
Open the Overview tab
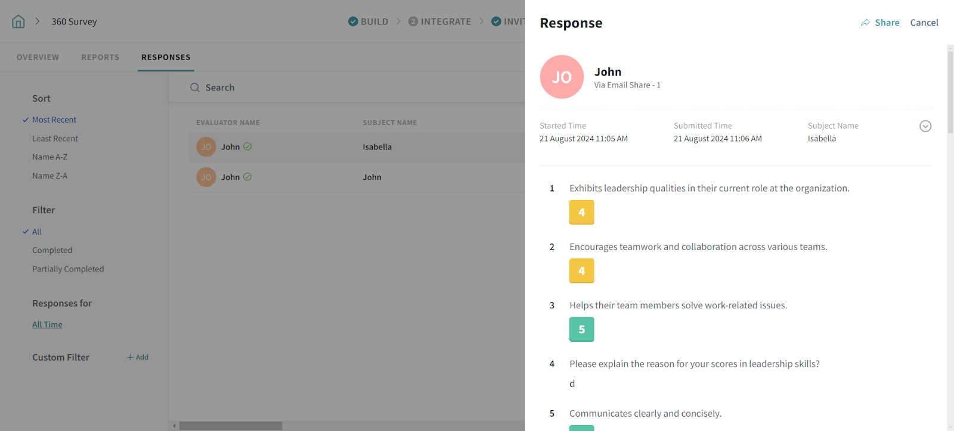[38, 57]
